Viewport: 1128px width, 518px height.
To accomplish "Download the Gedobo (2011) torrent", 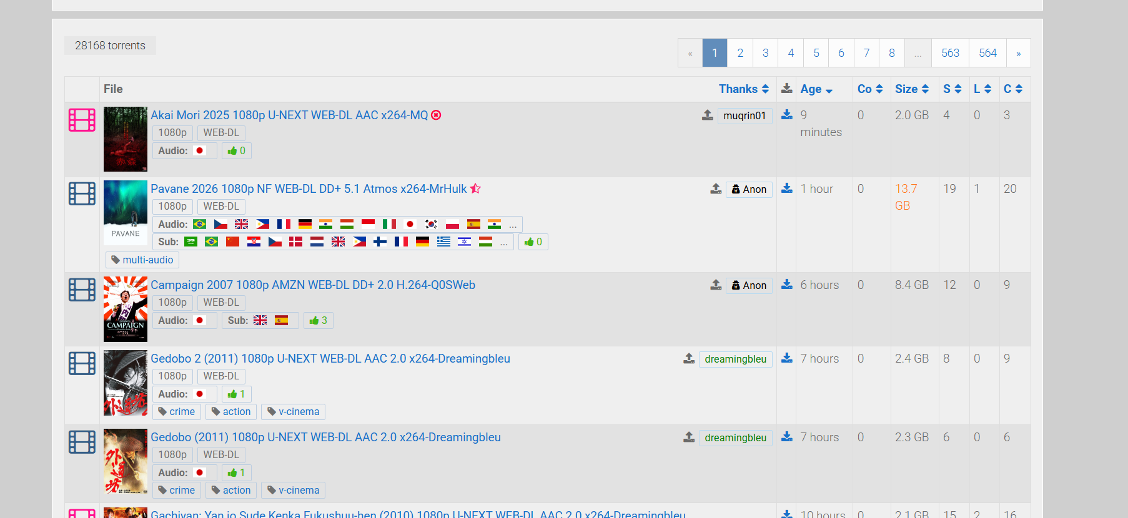I will coord(787,437).
